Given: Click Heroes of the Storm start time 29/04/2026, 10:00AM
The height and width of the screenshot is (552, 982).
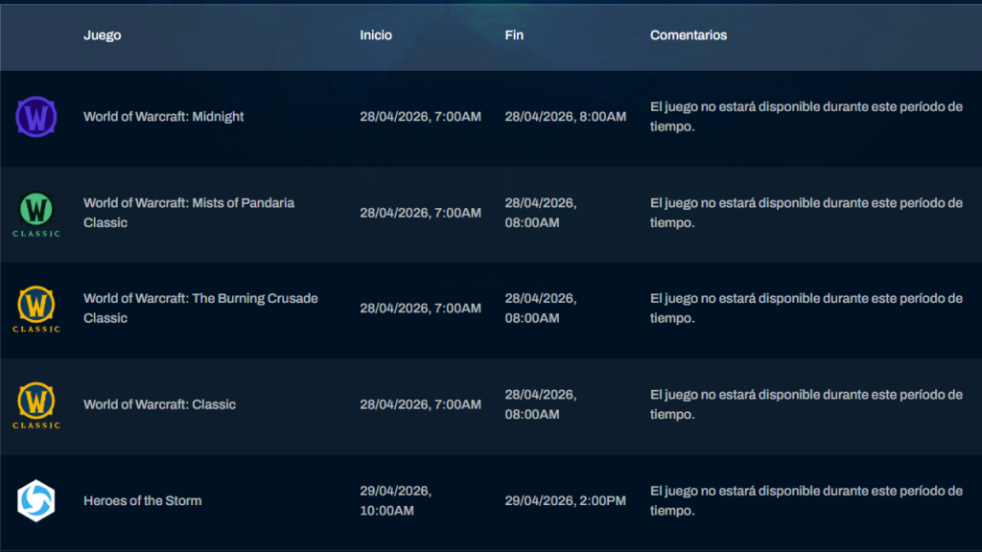Looking at the screenshot, I should click(395, 500).
